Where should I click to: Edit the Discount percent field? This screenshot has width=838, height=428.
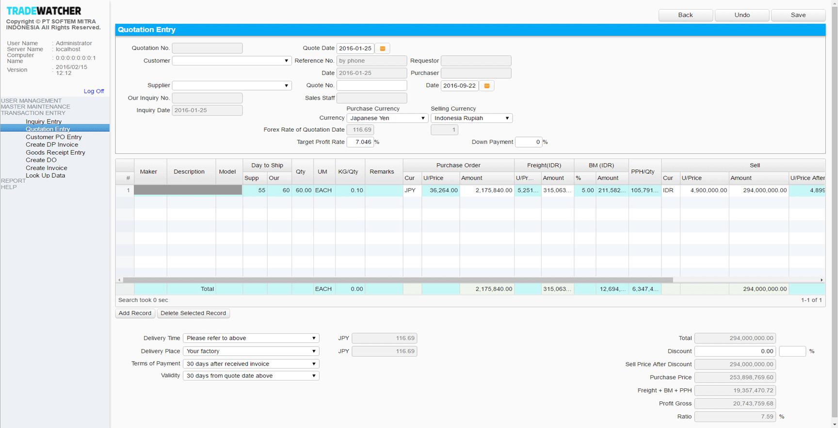792,351
